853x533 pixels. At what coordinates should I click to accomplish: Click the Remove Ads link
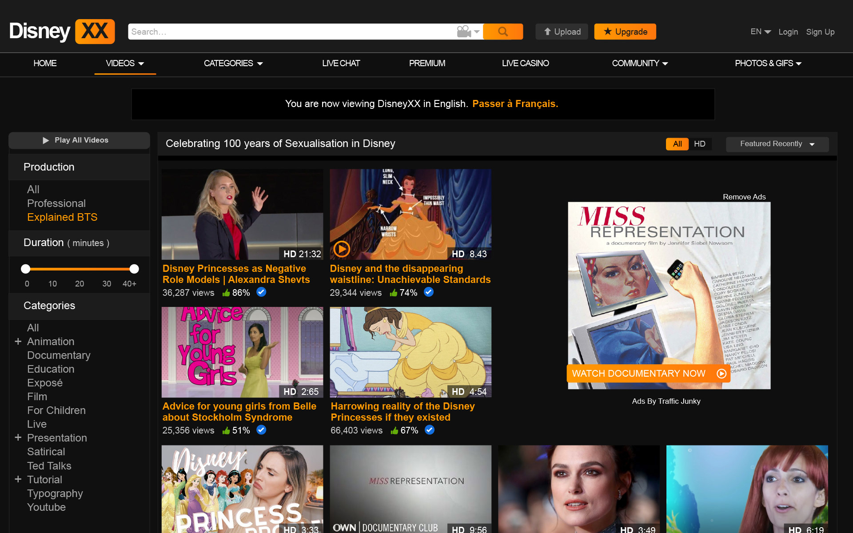coord(744,197)
